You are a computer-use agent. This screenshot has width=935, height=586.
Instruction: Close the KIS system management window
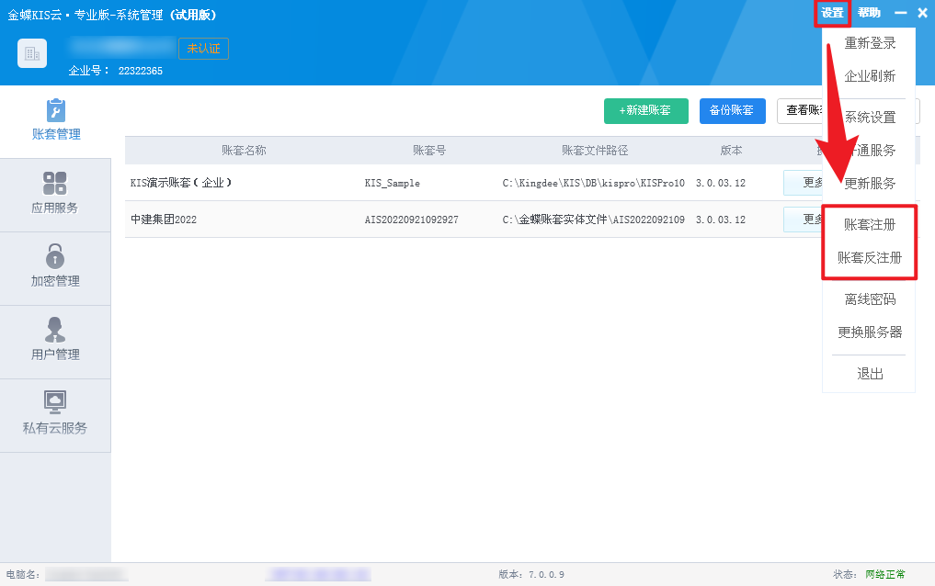922,13
